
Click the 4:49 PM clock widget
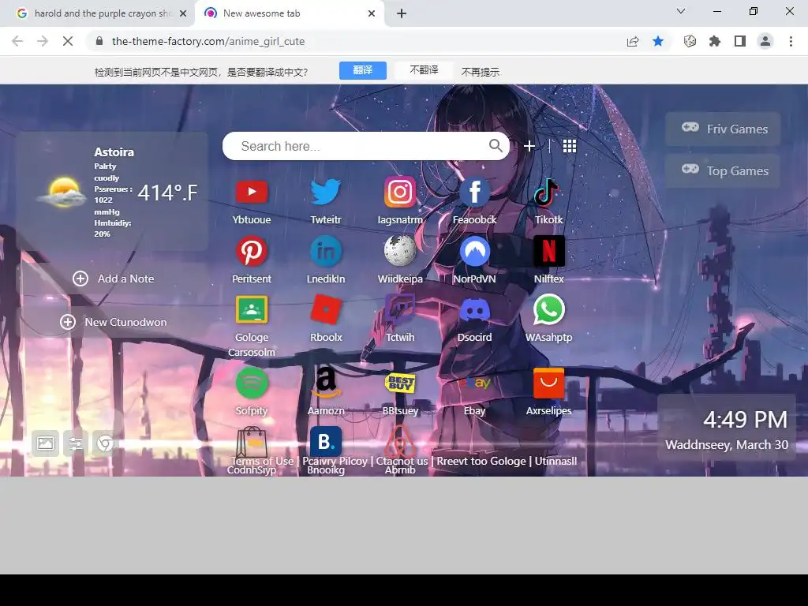pos(745,420)
